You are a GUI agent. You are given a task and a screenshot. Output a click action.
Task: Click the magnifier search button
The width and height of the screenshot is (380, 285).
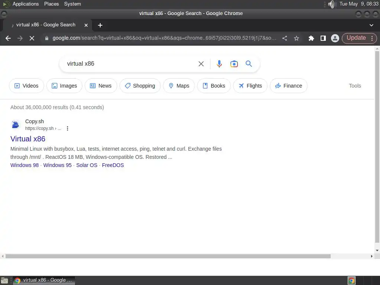(x=249, y=64)
